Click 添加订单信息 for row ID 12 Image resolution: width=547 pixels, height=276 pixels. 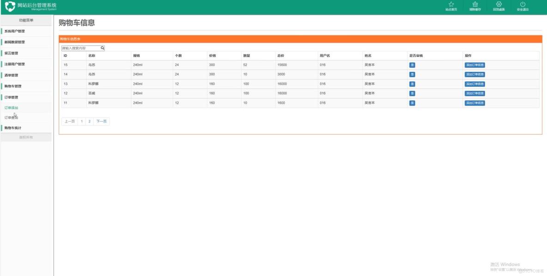pyautogui.click(x=475, y=93)
